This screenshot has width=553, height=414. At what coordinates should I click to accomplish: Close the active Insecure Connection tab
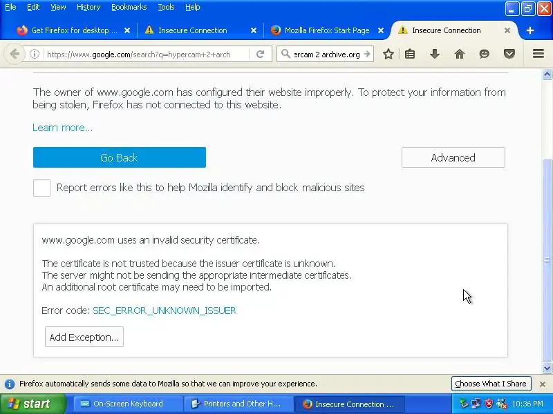click(507, 30)
